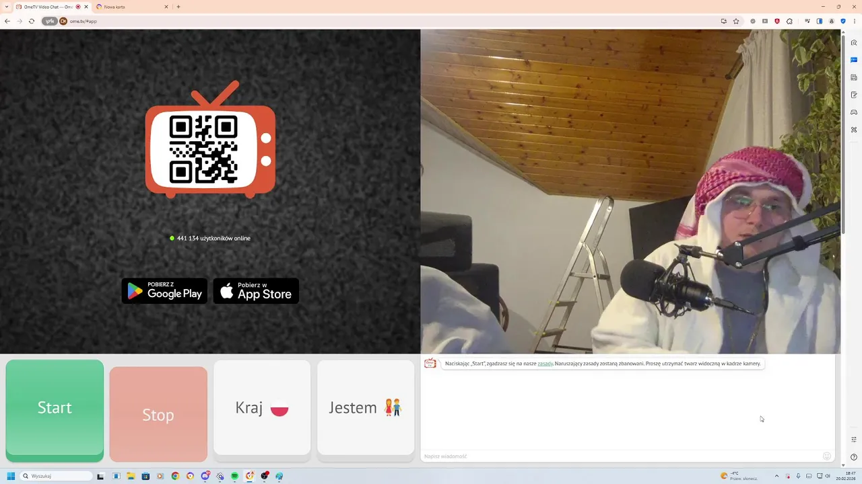Click the 441 134 użytkowników online text
This screenshot has height=484, width=862.
213,238
